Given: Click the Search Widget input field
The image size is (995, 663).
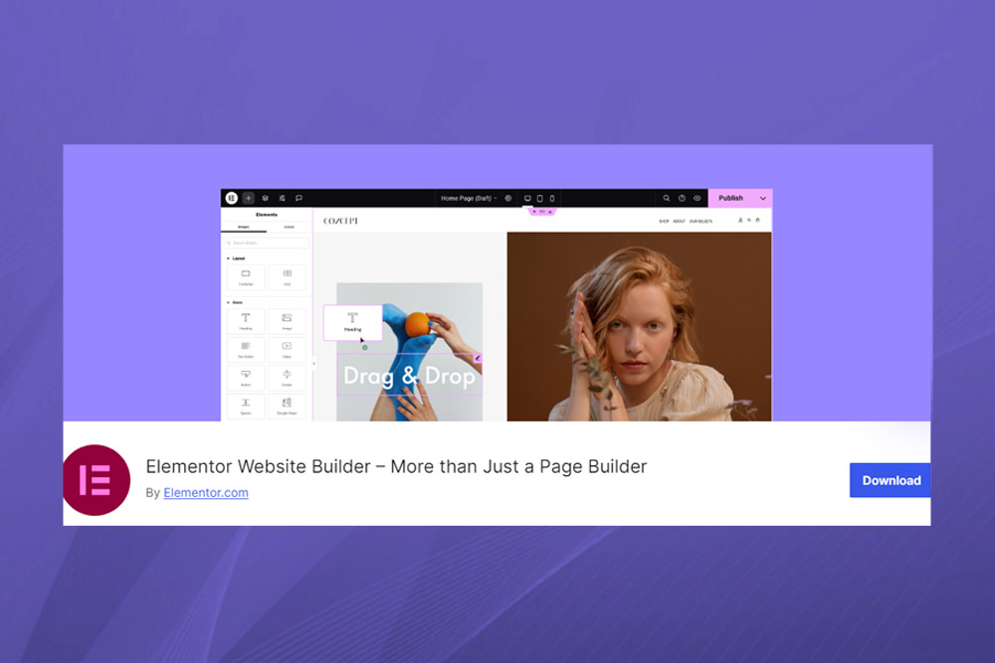Looking at the screenshot, I should [x=267, y=243].
